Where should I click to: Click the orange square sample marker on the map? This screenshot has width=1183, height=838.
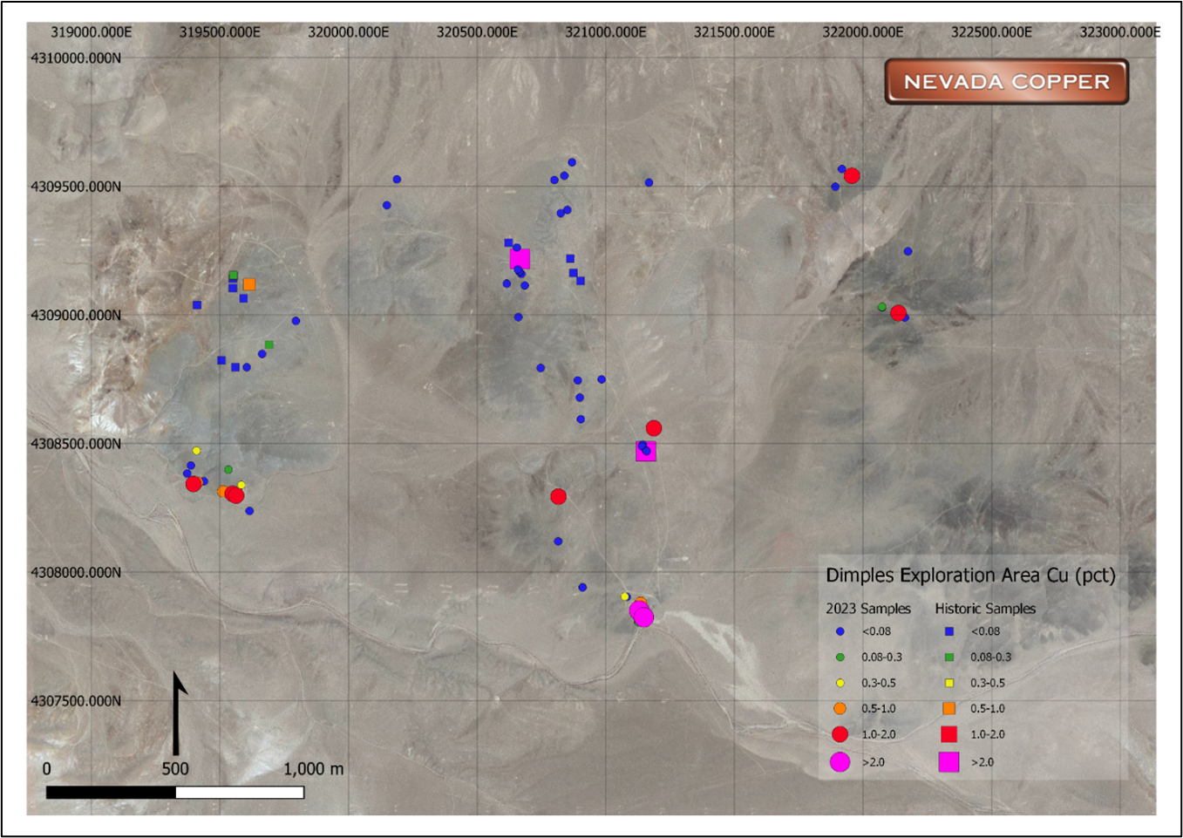[249, 284]
